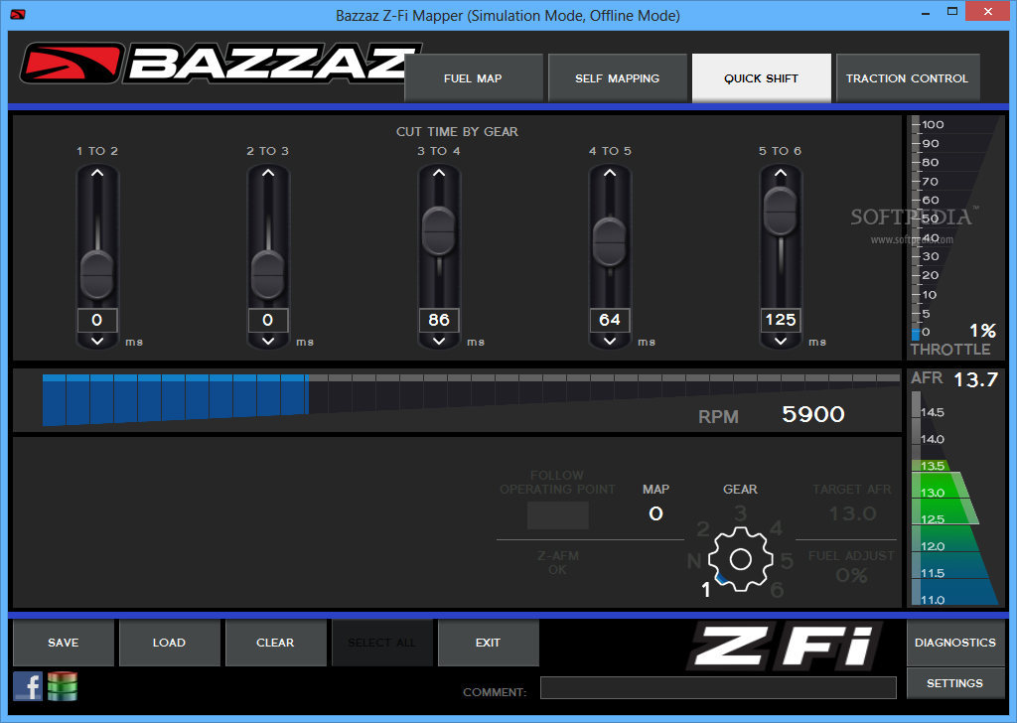Image resolution: width=1017 pixels, height=723 pixels.
Task: Decrease 2 TO 3 cut time down arrow
Action: 268,341
